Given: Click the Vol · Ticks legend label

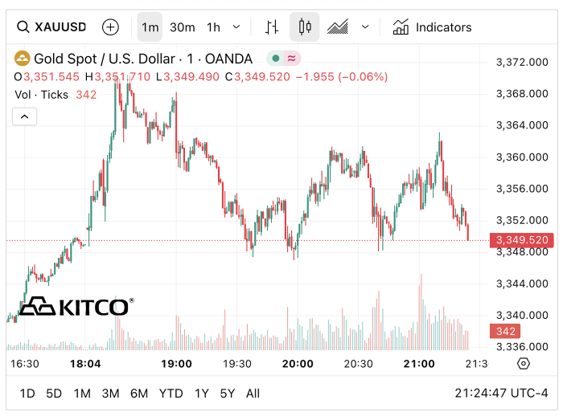Looking at the screenshot, I should click(41, 95).
